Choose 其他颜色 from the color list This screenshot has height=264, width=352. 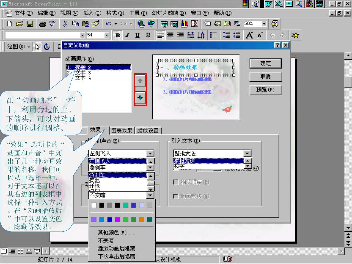tap(116, 233)
